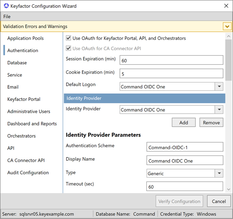The width and height of the screenshot is (233, 219).
Task: Click the Remove identity provider button
Action: click(x=211, y=122)
